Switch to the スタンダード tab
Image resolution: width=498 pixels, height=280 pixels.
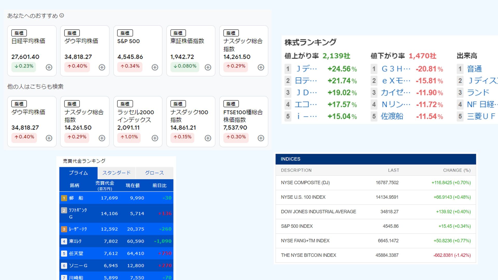[116, 173]
